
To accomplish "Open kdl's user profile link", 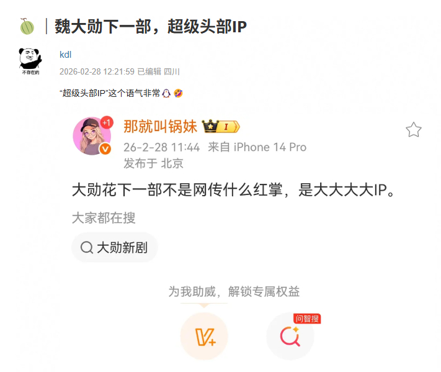I will (66, 55).
